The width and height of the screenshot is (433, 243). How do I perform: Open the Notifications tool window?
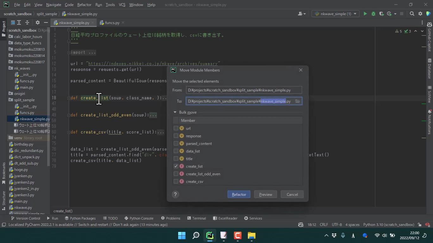pyautogui.click(x=430, y=122)
